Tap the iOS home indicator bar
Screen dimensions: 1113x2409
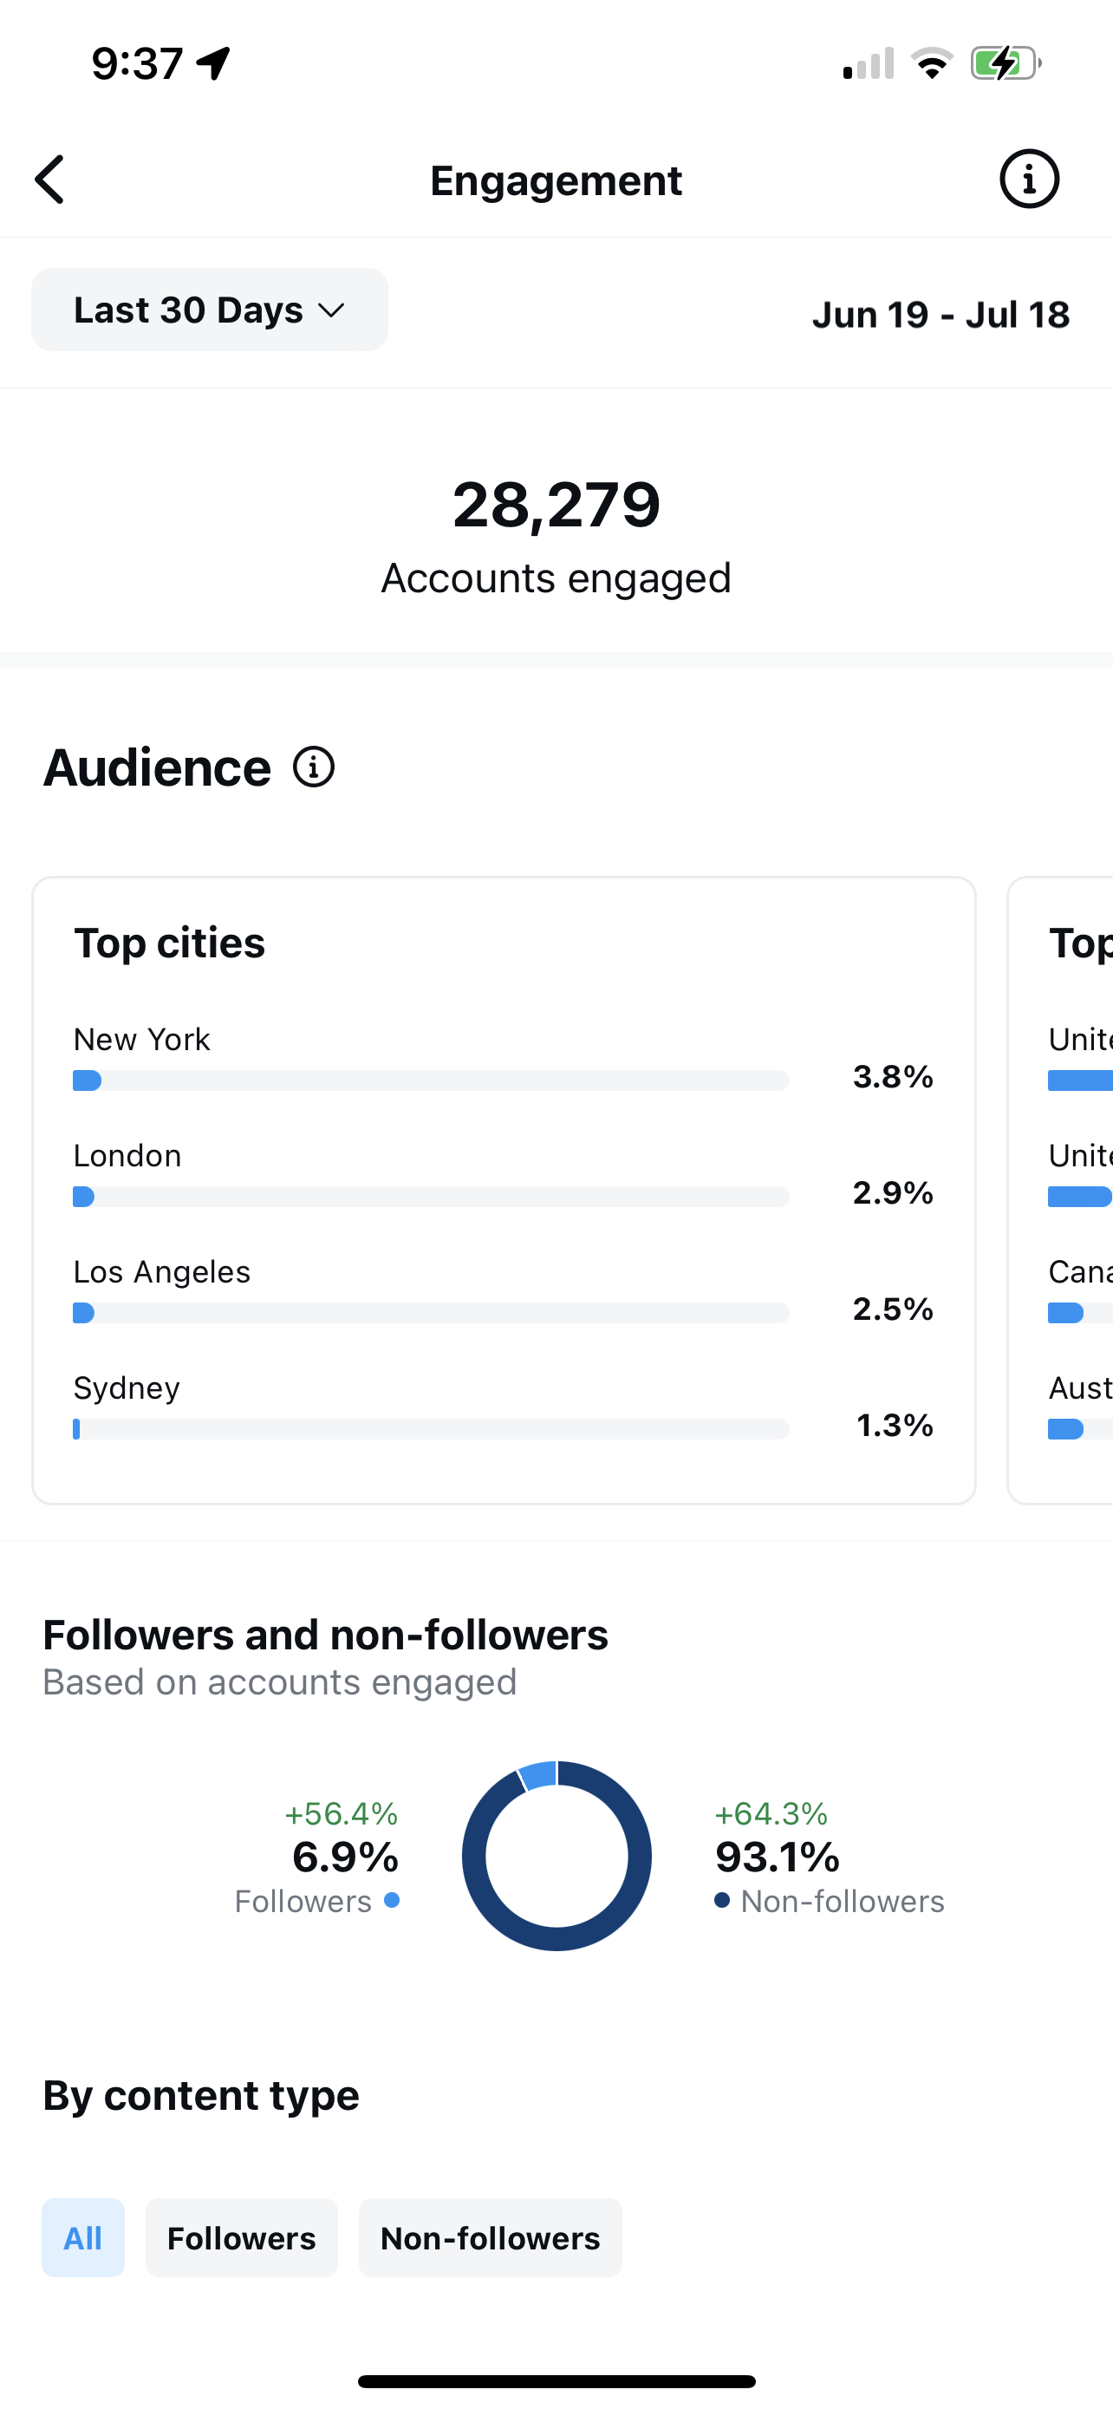[557, 2381]
